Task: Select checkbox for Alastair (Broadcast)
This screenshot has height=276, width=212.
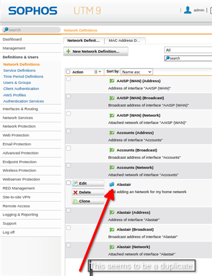Action: pyautogui.click(x=69, y=228)
